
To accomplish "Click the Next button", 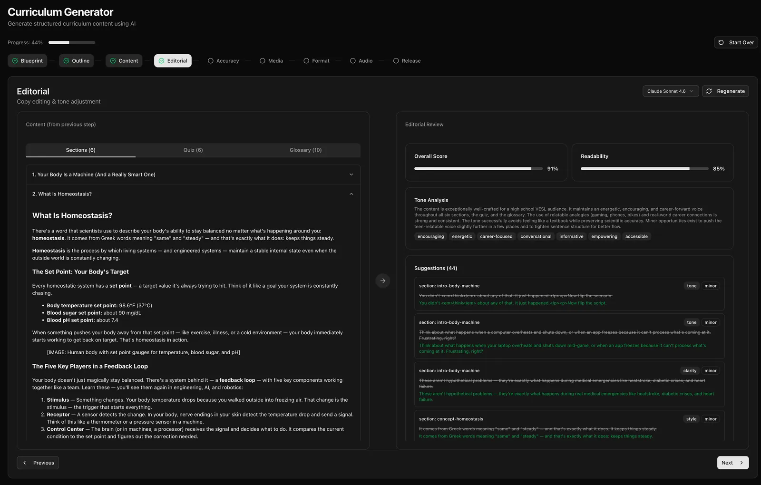I will (x=733, y=463).
